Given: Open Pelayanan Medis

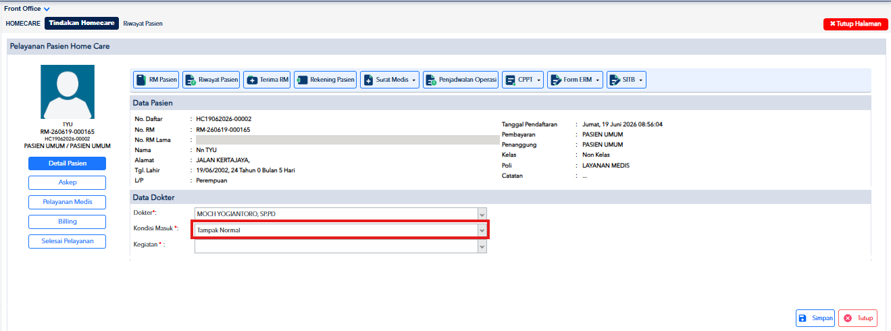Looking at the screenshot, I should click(68, 202).
